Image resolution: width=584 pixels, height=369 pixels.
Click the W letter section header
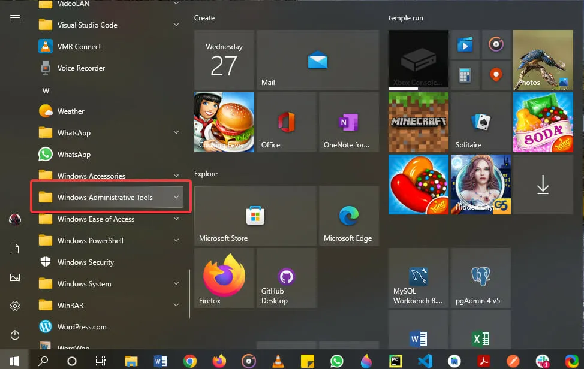(46, 90)
